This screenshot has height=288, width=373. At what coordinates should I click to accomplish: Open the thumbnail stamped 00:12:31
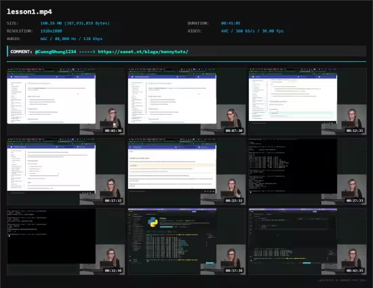click(x=308, y=102)
